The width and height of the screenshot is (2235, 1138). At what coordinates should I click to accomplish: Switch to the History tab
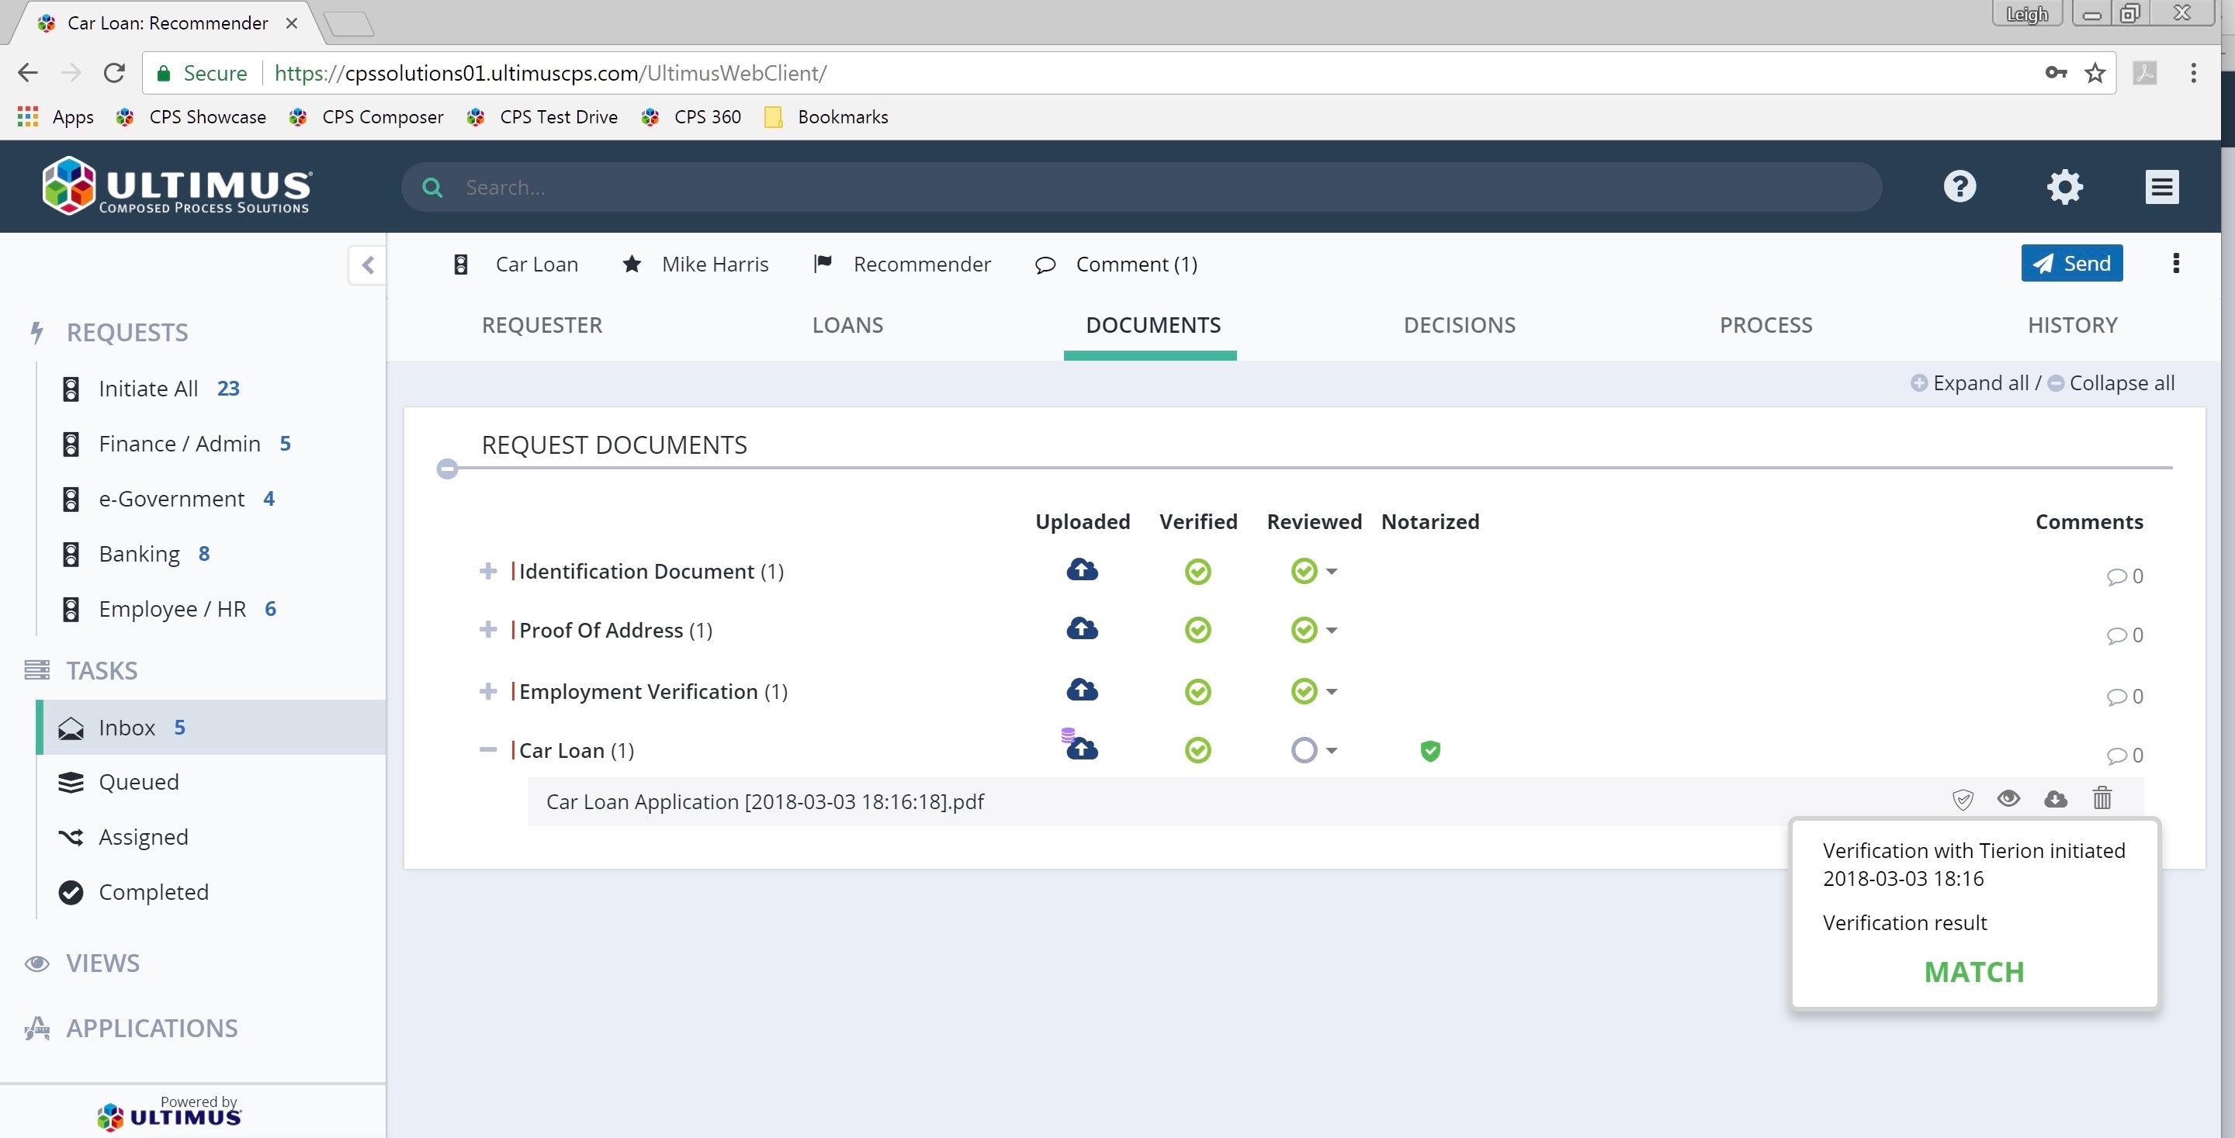tap(2072, 325)
